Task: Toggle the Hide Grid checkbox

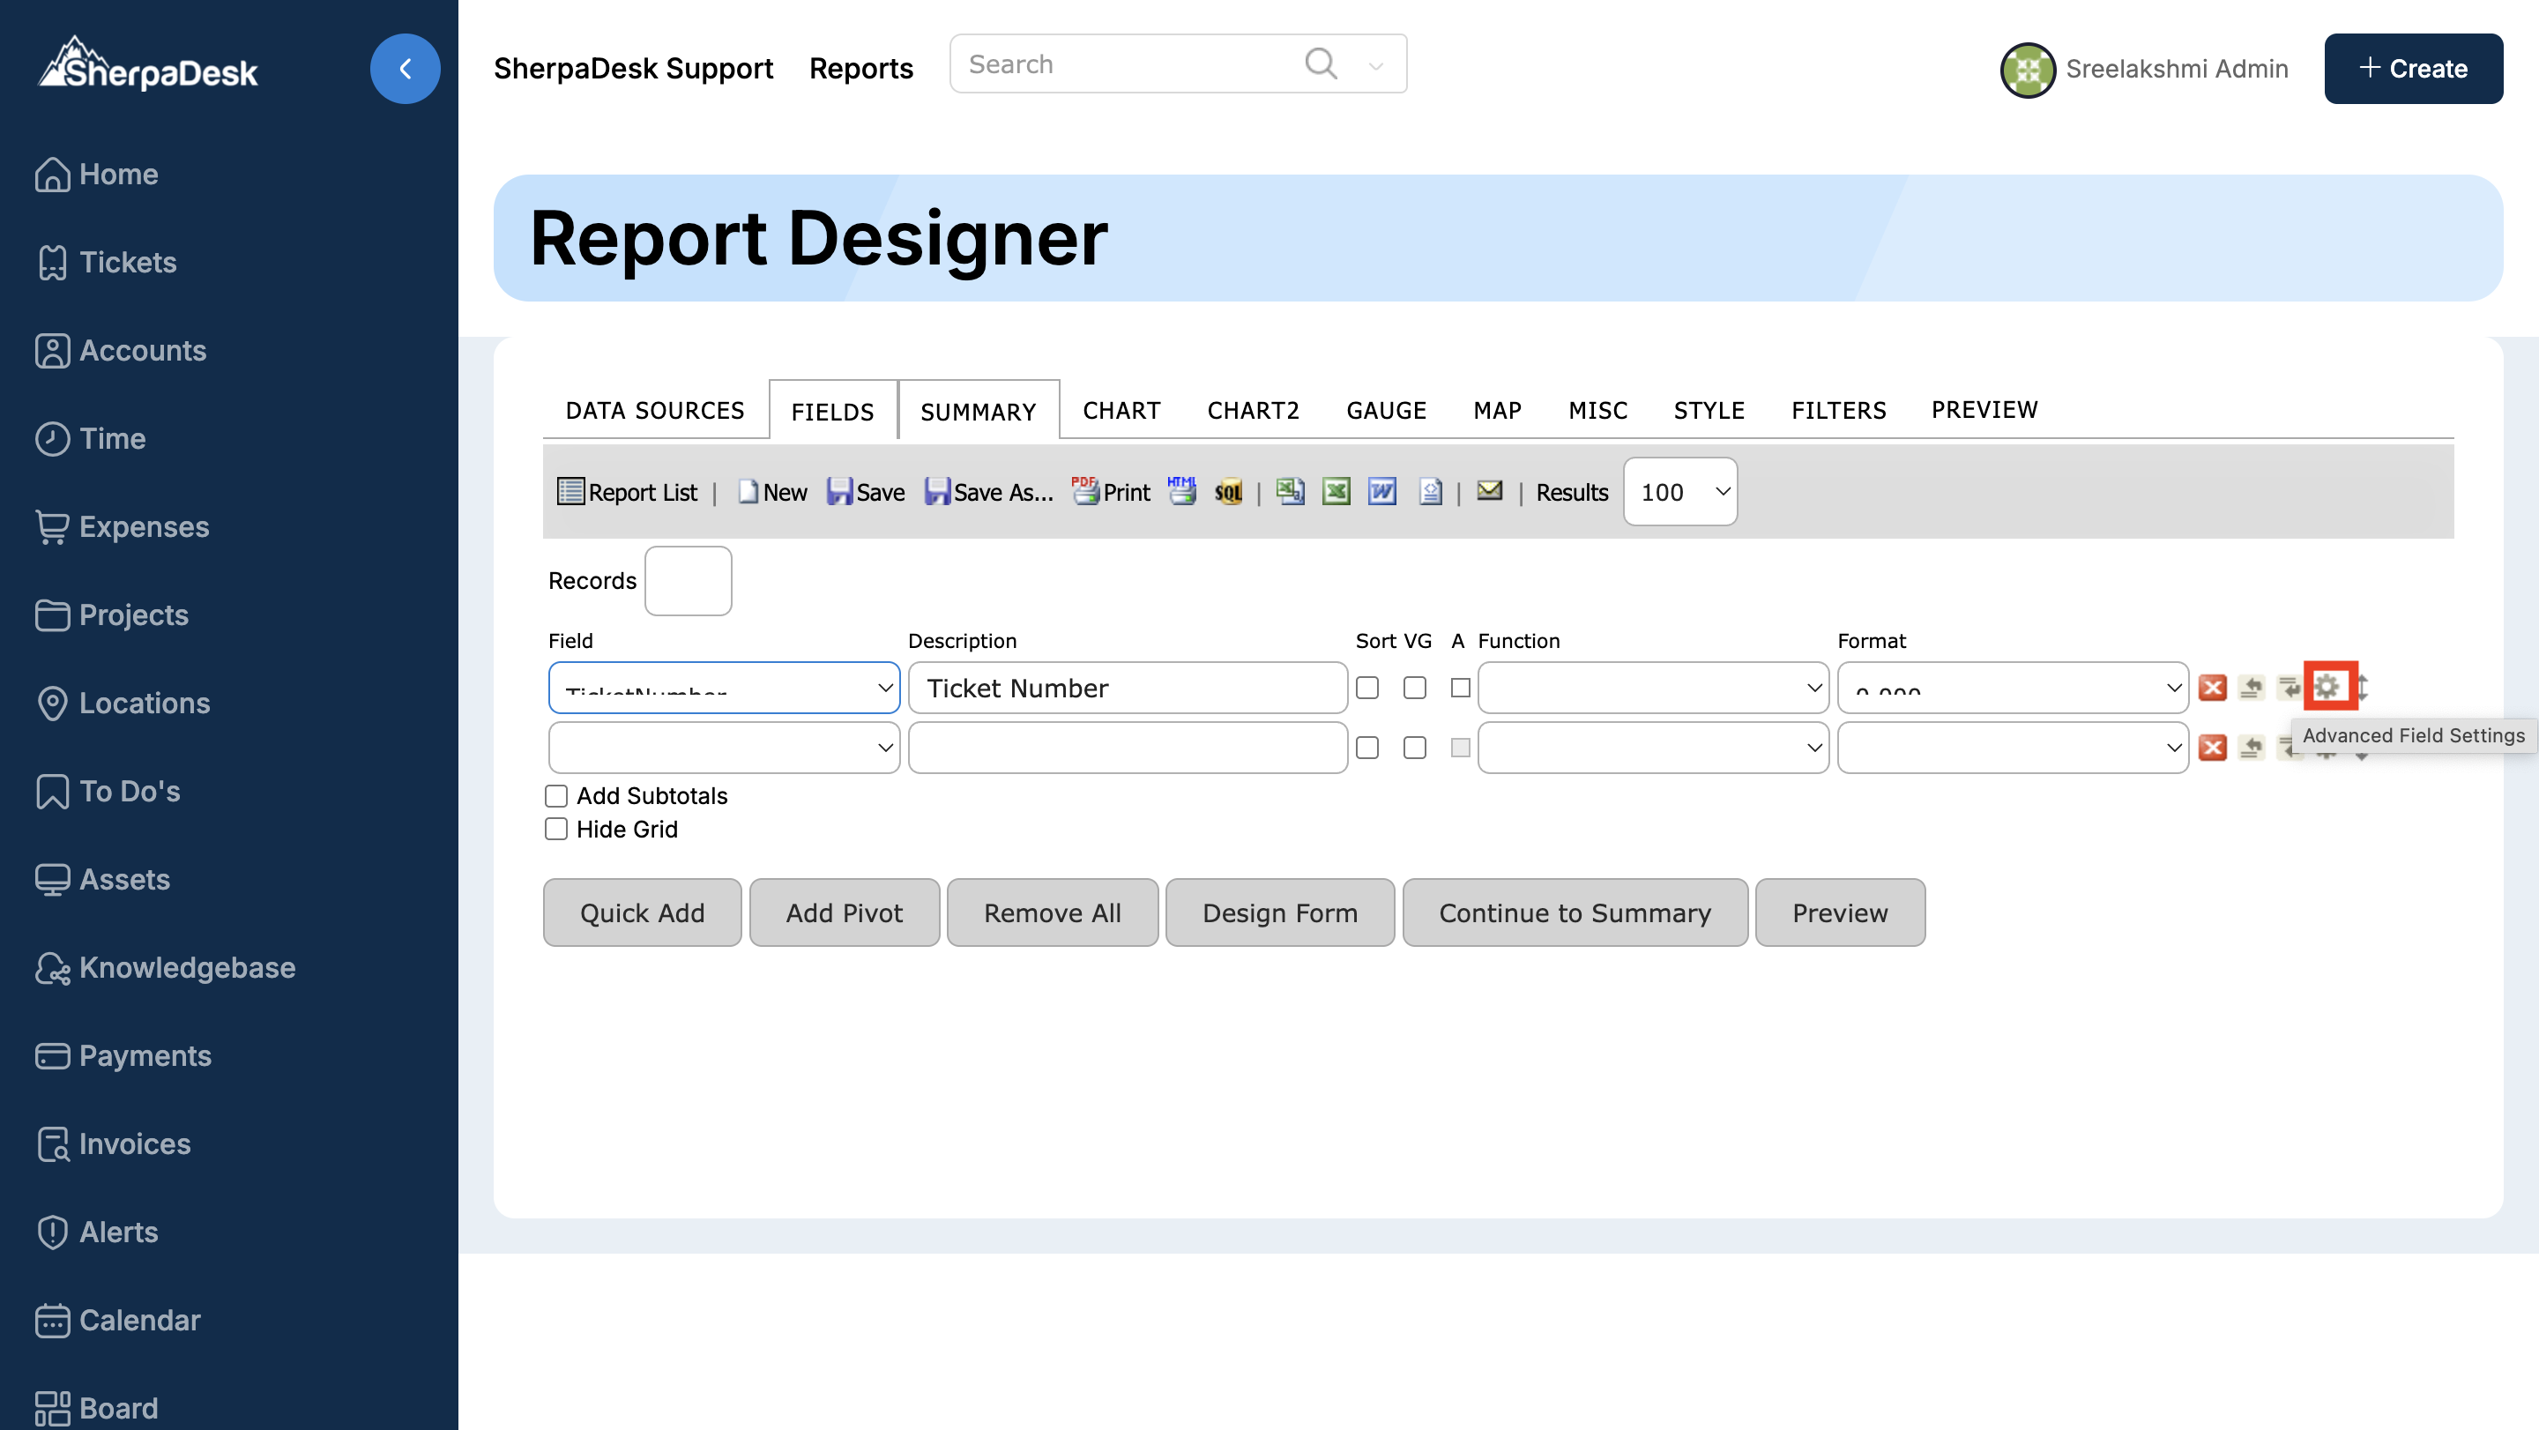Action: point(556,829)
